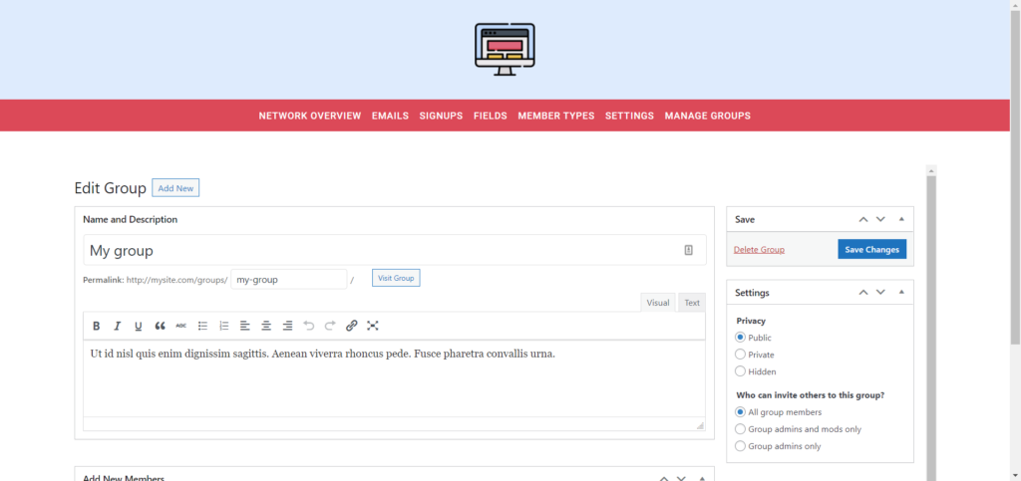
Task: Select Private privacy option
Action: point(740,355)
